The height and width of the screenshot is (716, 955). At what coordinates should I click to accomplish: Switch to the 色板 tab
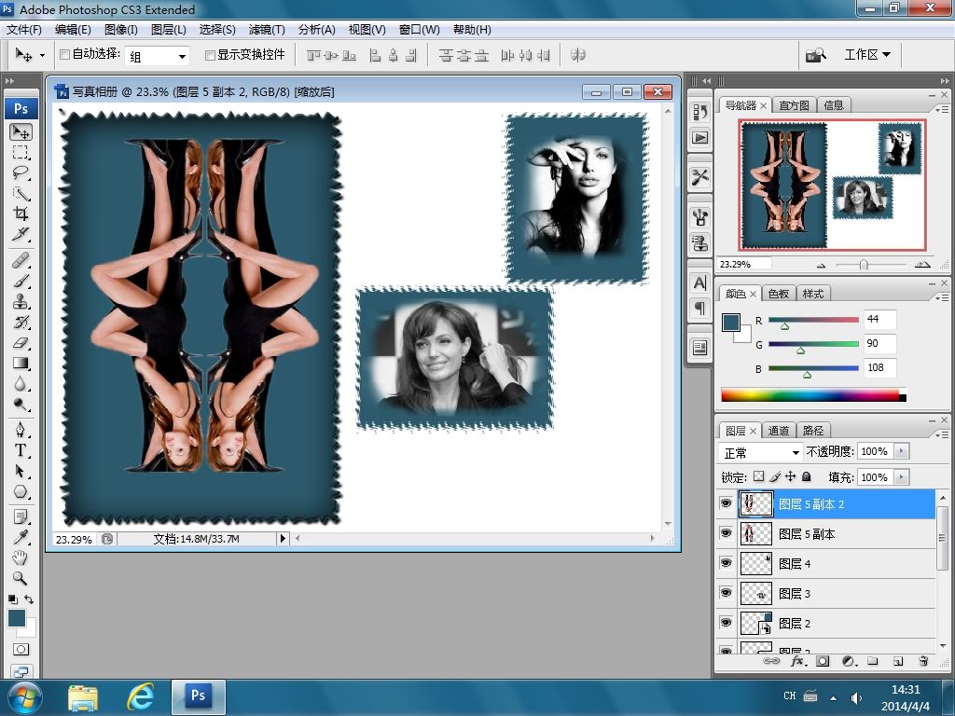(x=779, y=294)
